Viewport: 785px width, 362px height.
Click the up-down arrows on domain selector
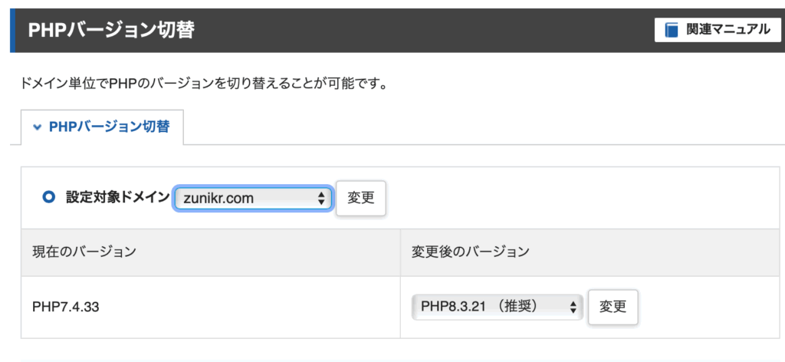tap(321, 199)
